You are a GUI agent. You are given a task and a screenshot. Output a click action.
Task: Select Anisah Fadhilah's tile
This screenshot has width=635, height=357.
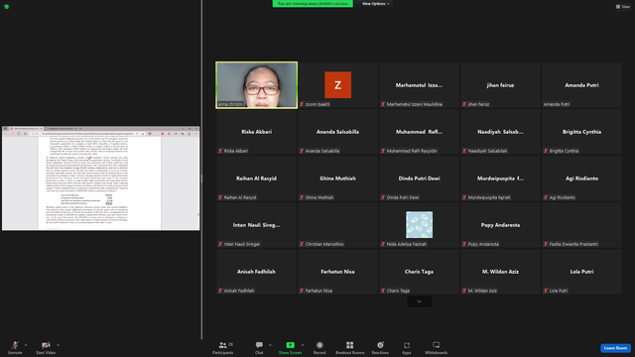[257, 271]
